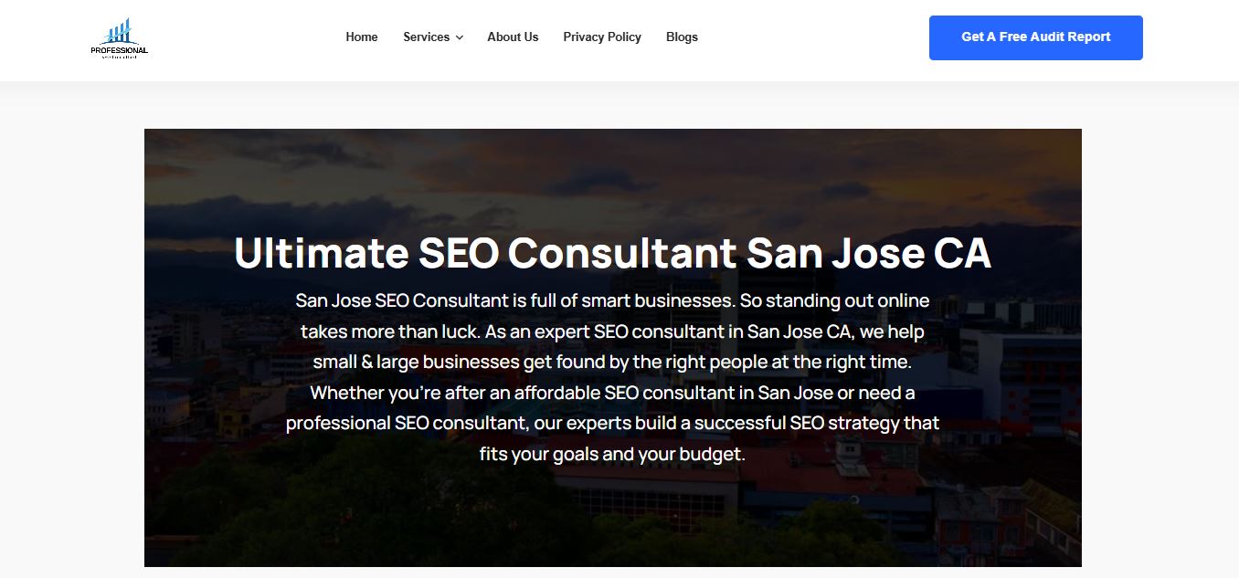1239x578 pixels.
Task: Click the line "takes more than luck"
Action: [612, 331]
